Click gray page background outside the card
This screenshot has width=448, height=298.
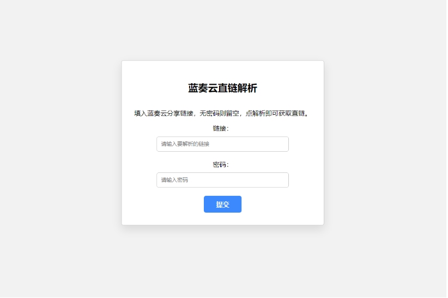tap(57, 142)
